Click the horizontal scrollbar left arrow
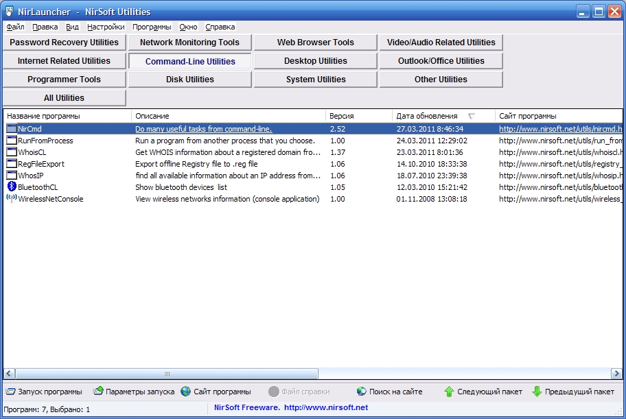Screen dimensions: 626x419 click(9, 374)
